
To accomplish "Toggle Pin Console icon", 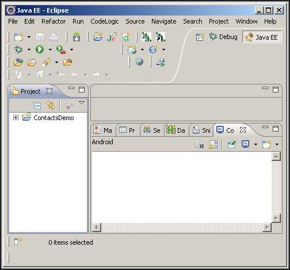I will 232,144.
